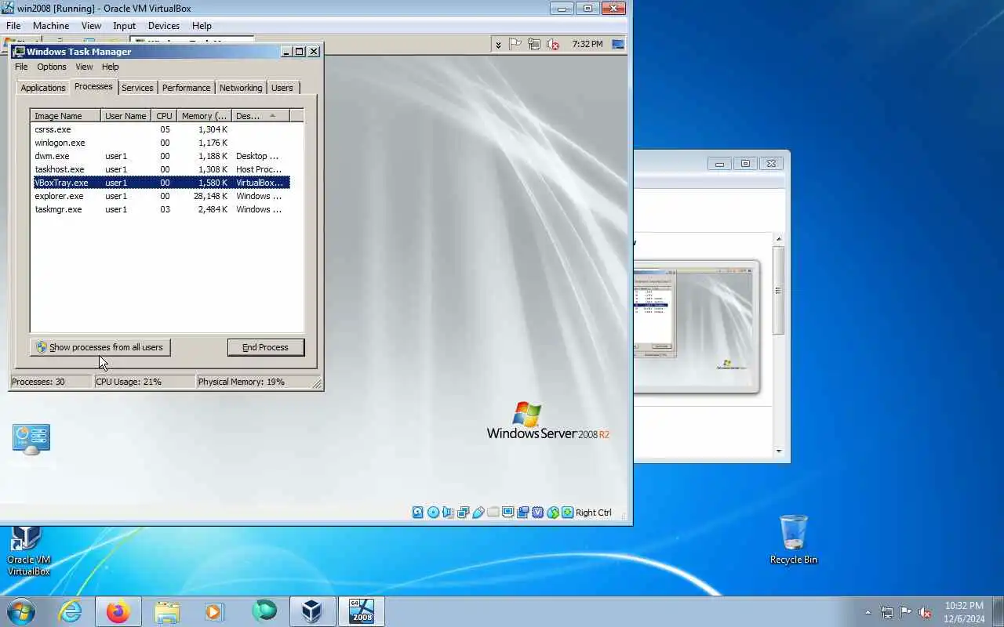The height and width of the screenshot is (627, 1004).
Task: Launch Internet Explorer from the host taskbar
Action: click(71, 611)
